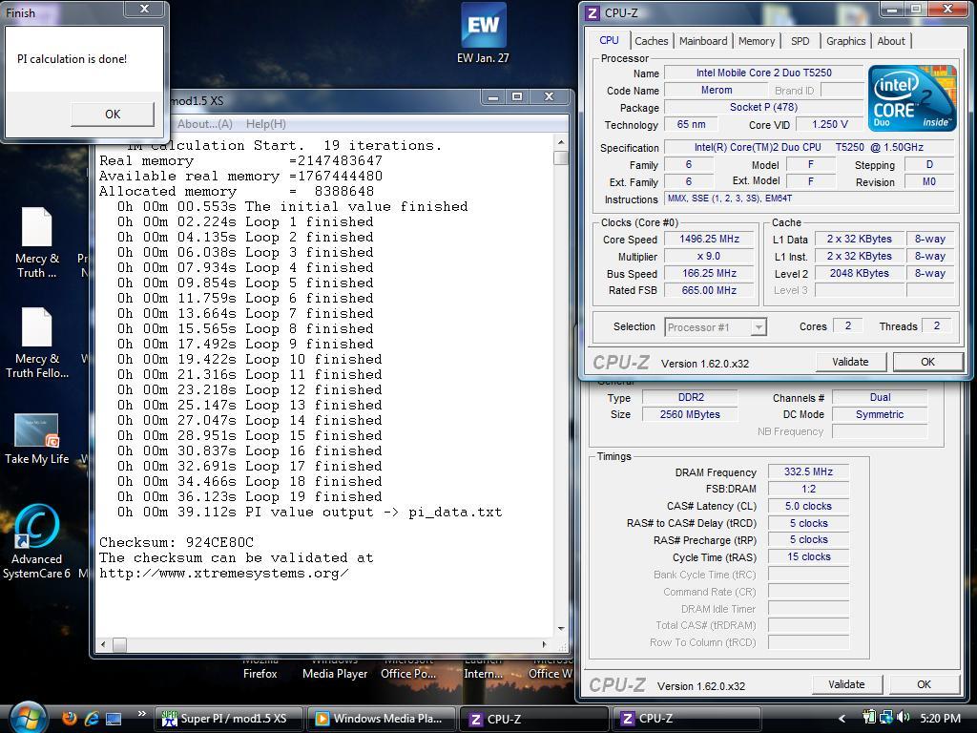Open the Windows Start orb

26,719
